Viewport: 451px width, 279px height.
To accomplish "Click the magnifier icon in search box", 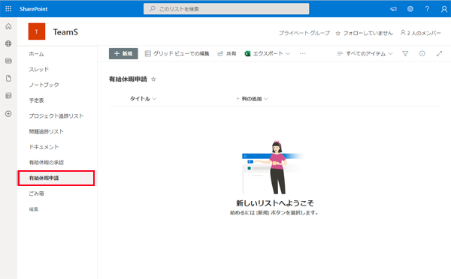I will [152, 9].
